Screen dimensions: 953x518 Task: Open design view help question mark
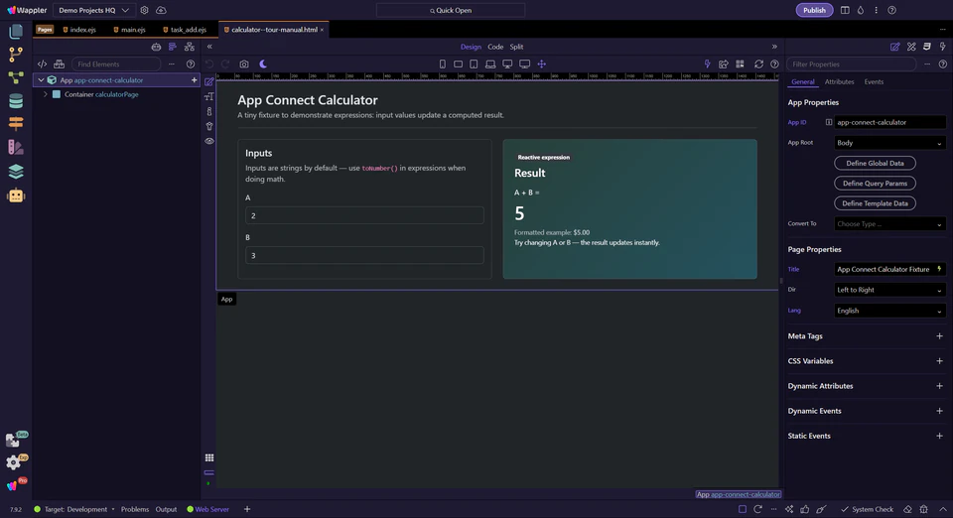tap(774, 64)
